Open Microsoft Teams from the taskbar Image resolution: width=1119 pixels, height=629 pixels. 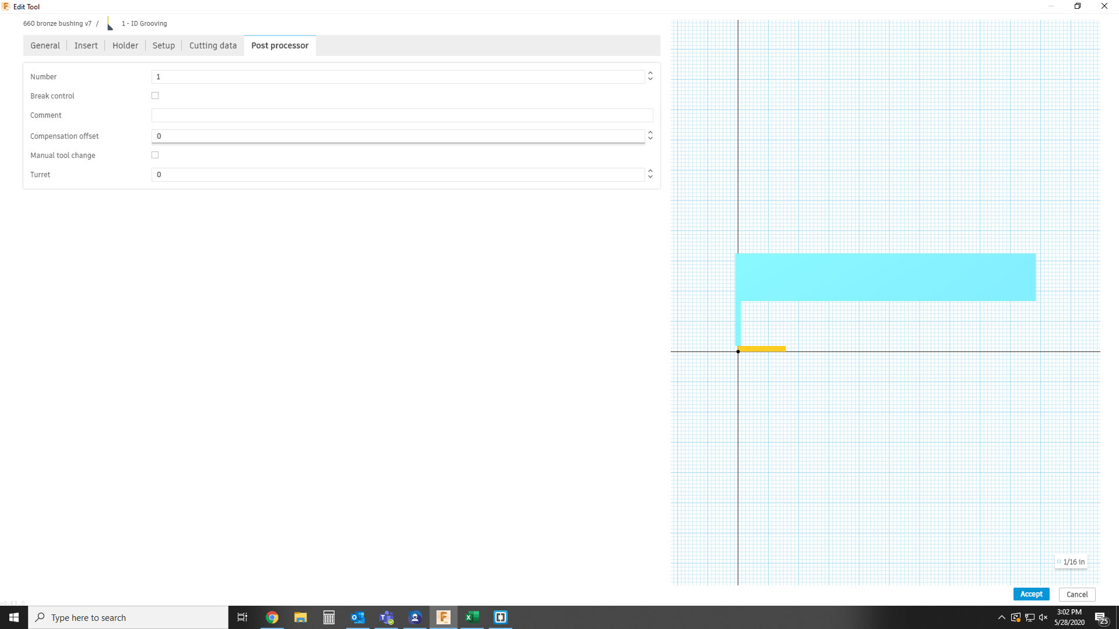(x=386, y=617)
